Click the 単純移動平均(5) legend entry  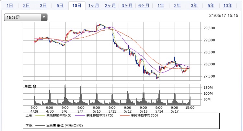tap(59, 116)
